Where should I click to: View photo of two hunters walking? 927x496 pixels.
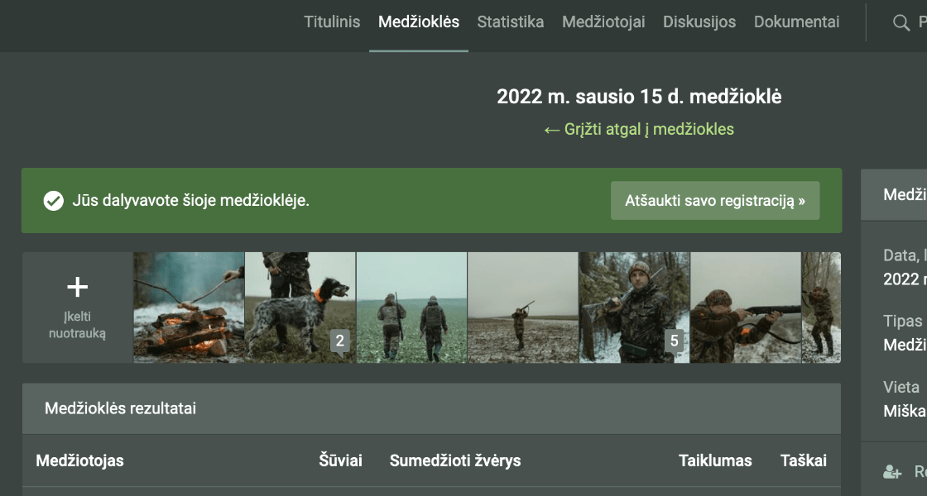(411, 308)
